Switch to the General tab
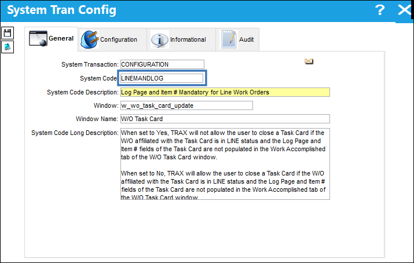Image resolution: width=414 pixels, height=263 pixels. [x=51, y=39]
